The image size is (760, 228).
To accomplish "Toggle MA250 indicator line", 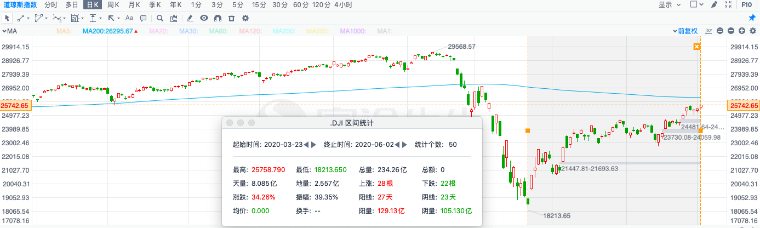I will click(x=283, y=31).
